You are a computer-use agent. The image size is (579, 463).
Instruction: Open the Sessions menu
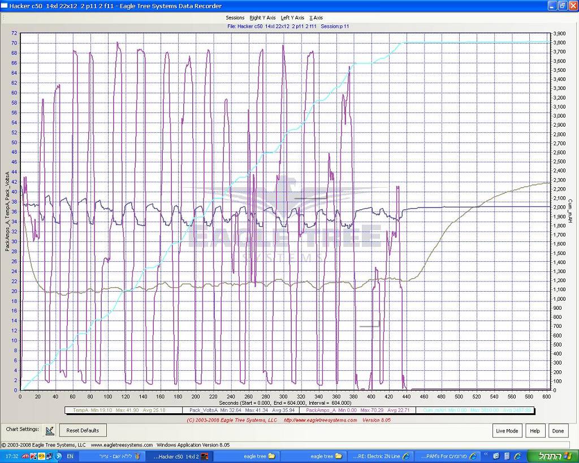tap(235, 18)
